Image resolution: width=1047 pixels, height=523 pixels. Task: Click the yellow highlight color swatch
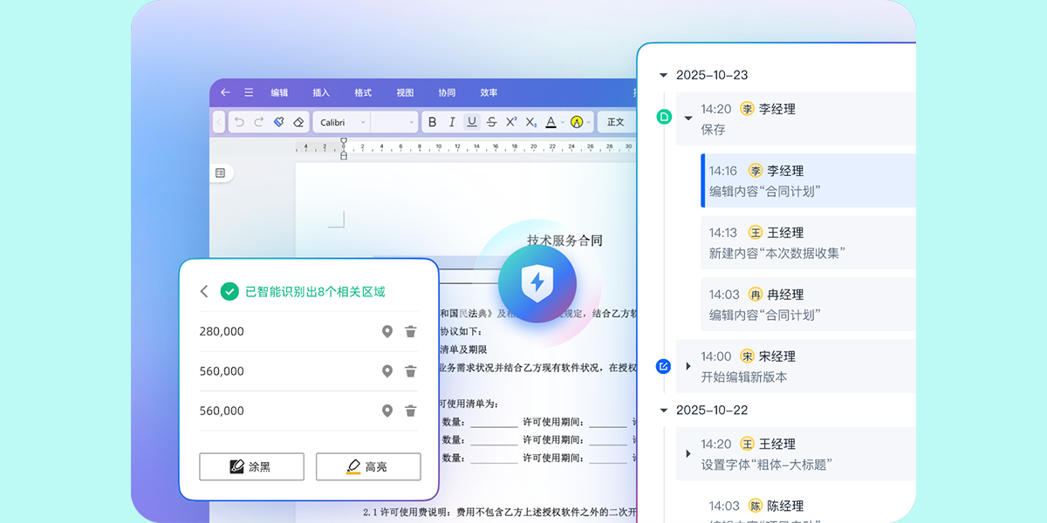576,122
